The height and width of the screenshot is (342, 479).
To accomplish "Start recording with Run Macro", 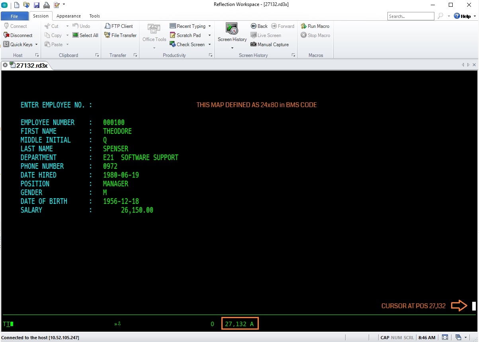I will 315,26.
